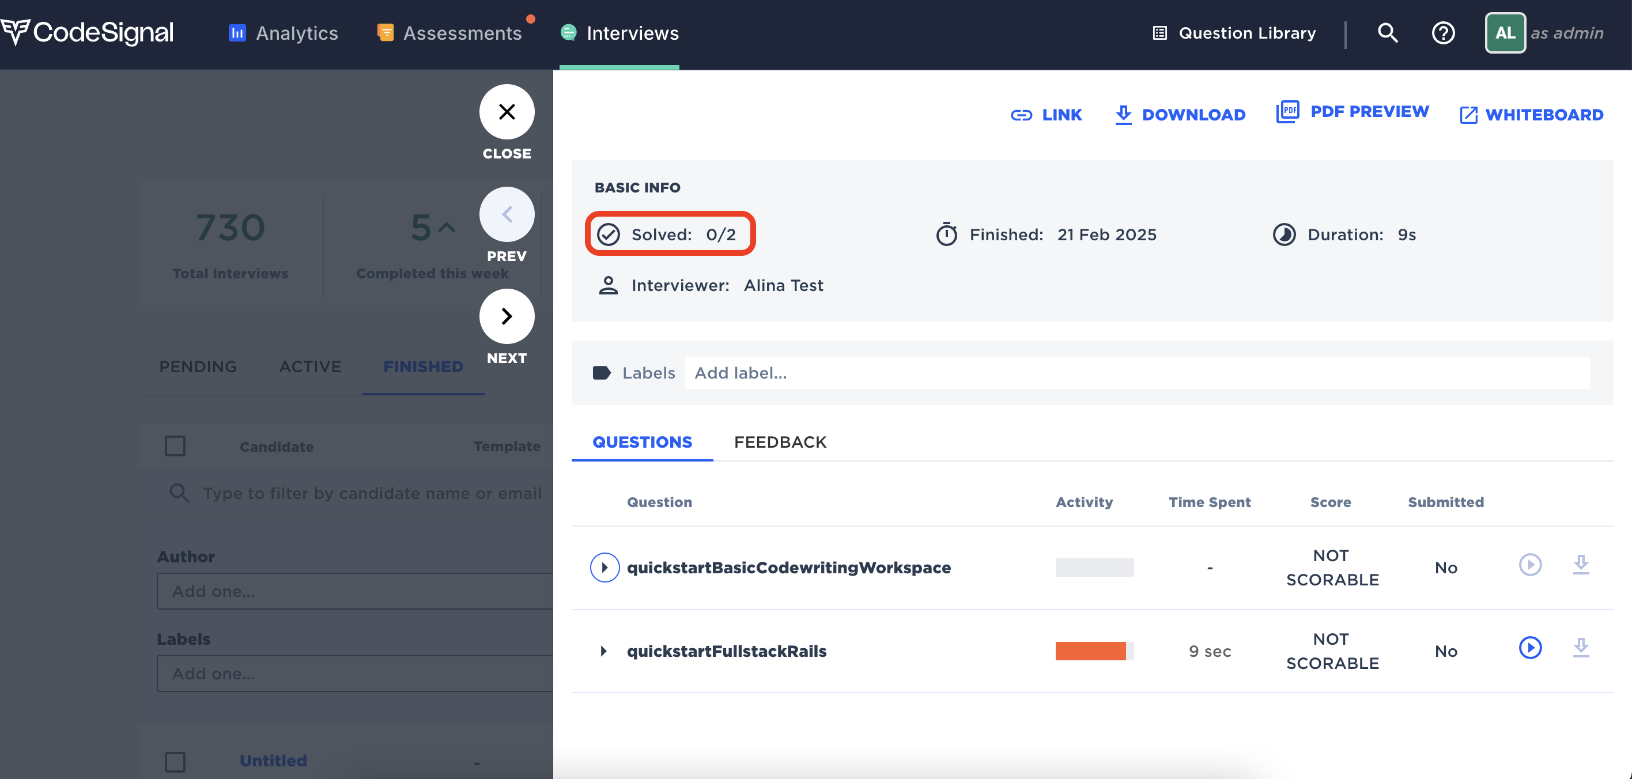Open the PDF PREVIEW
1632x779 pixels.
tap(1353, 111)
